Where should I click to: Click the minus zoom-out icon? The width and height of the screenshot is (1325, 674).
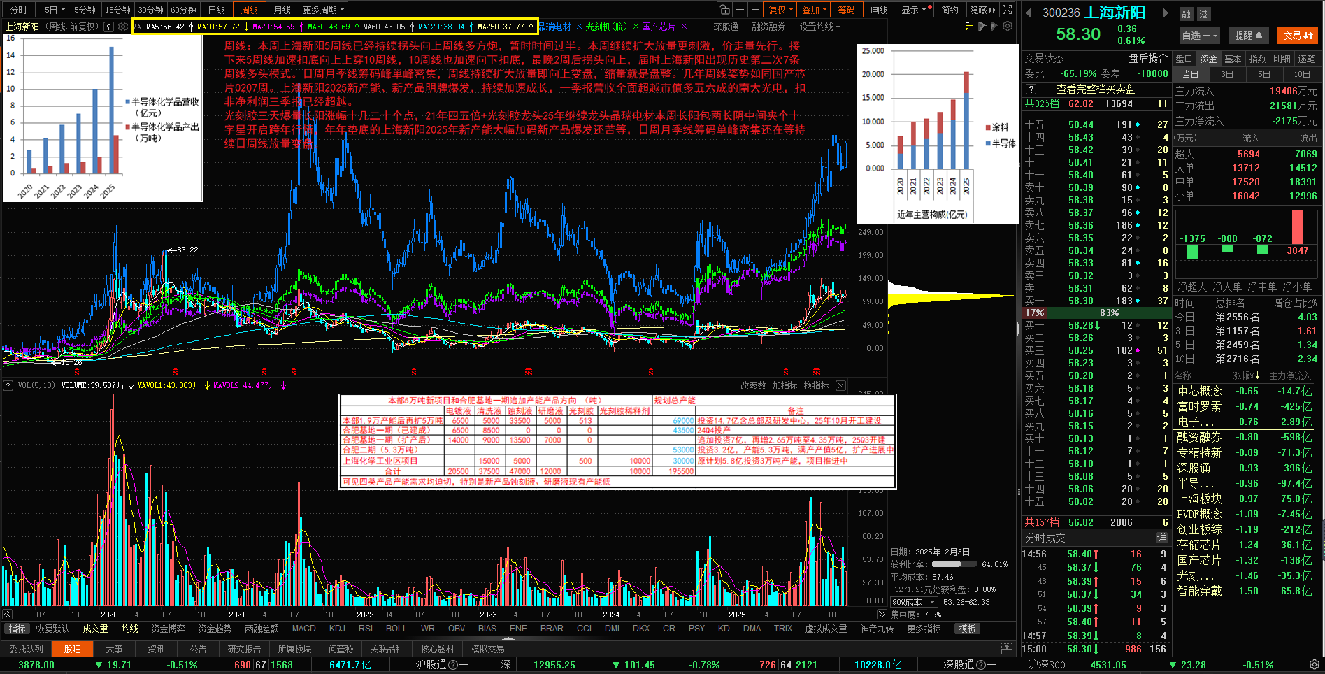pyautogui.click(x=756, y=10)
